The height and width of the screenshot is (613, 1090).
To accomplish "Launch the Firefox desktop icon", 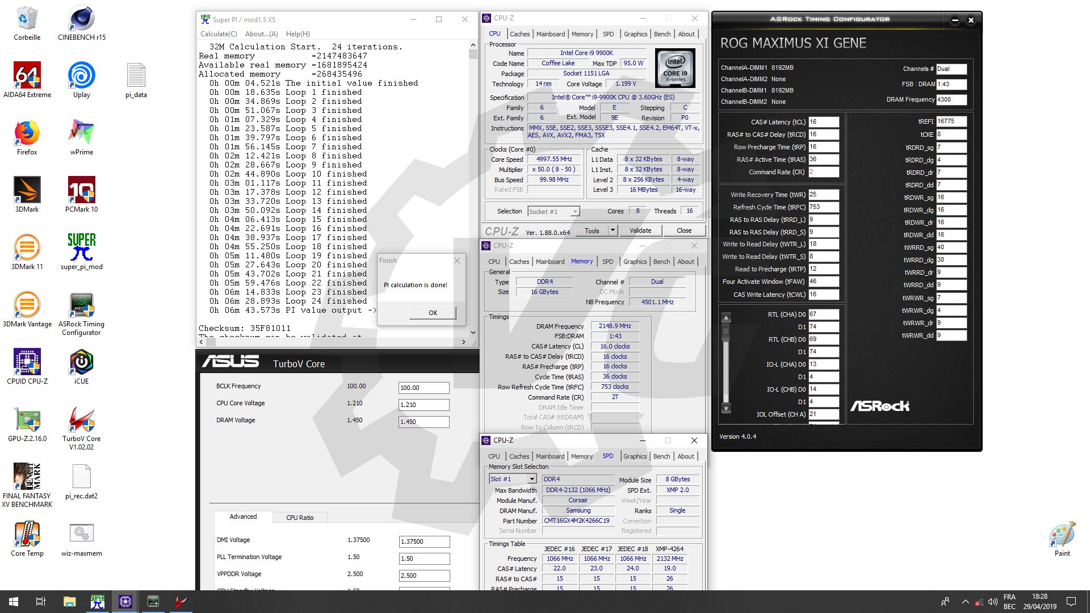I will click(x=27, y=138).
